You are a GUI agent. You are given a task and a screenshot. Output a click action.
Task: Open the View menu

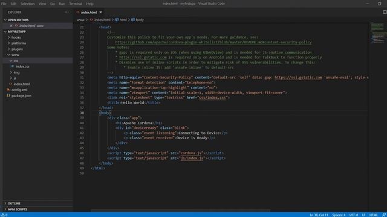(x=42, y=4)
